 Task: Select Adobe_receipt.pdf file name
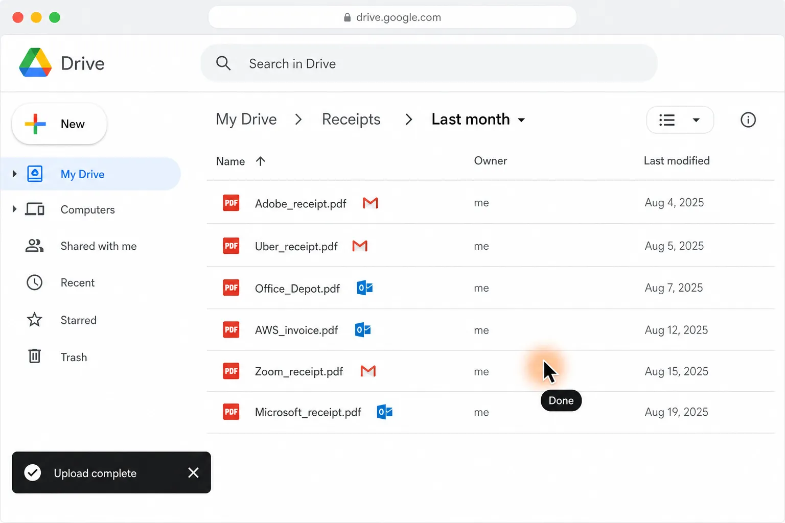click(301, 204)
